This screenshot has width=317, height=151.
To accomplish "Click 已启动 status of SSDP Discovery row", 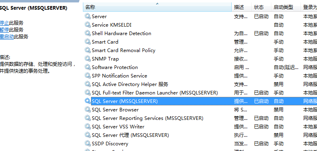I will tap(261, 144).
